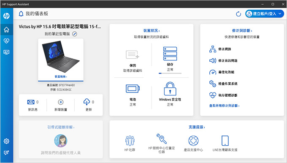Open Settings gear in sidebar
This screenshot has width=287, height=163.
click(x=6, y=141)
